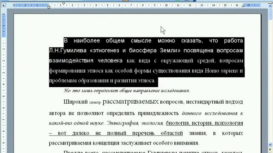Click the word "принадлежность"
This screenshot has height=153, width=273.
(x=158, y=113)
